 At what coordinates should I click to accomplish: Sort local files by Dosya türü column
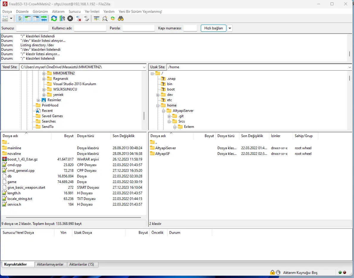point(93,136)
